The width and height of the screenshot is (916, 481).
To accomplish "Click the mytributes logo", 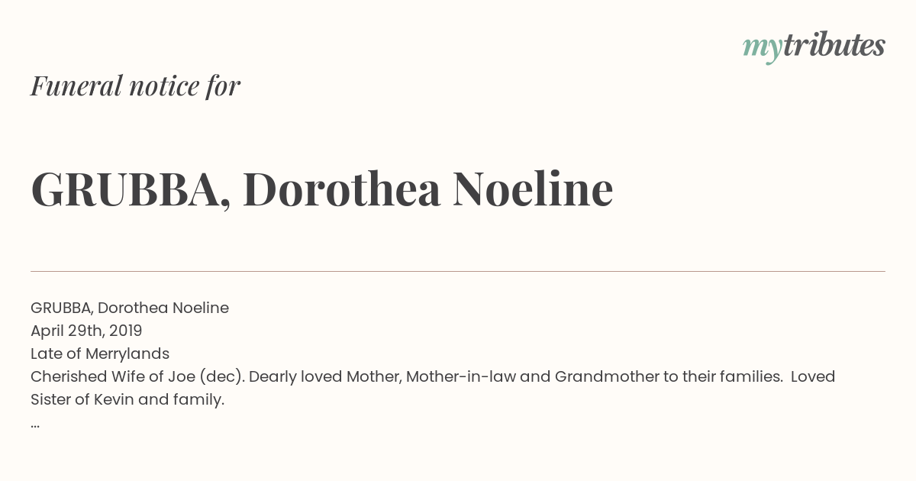I will click(x=814, y=47).
